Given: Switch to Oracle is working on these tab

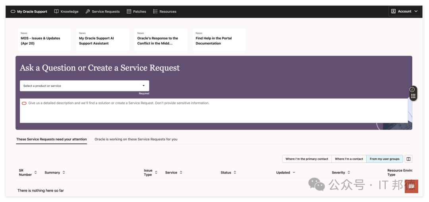Looking at the screenshot, I should click(x=136, y=139).
